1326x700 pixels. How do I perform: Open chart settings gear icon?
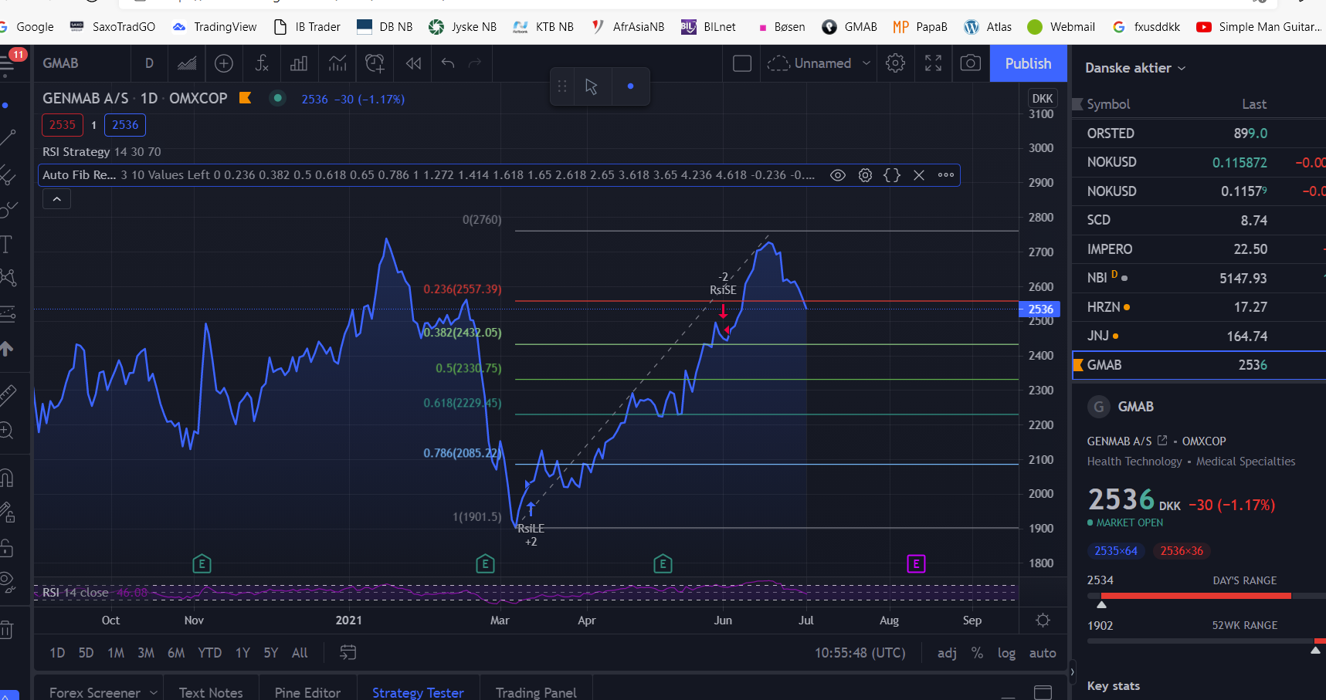point(895,63)
